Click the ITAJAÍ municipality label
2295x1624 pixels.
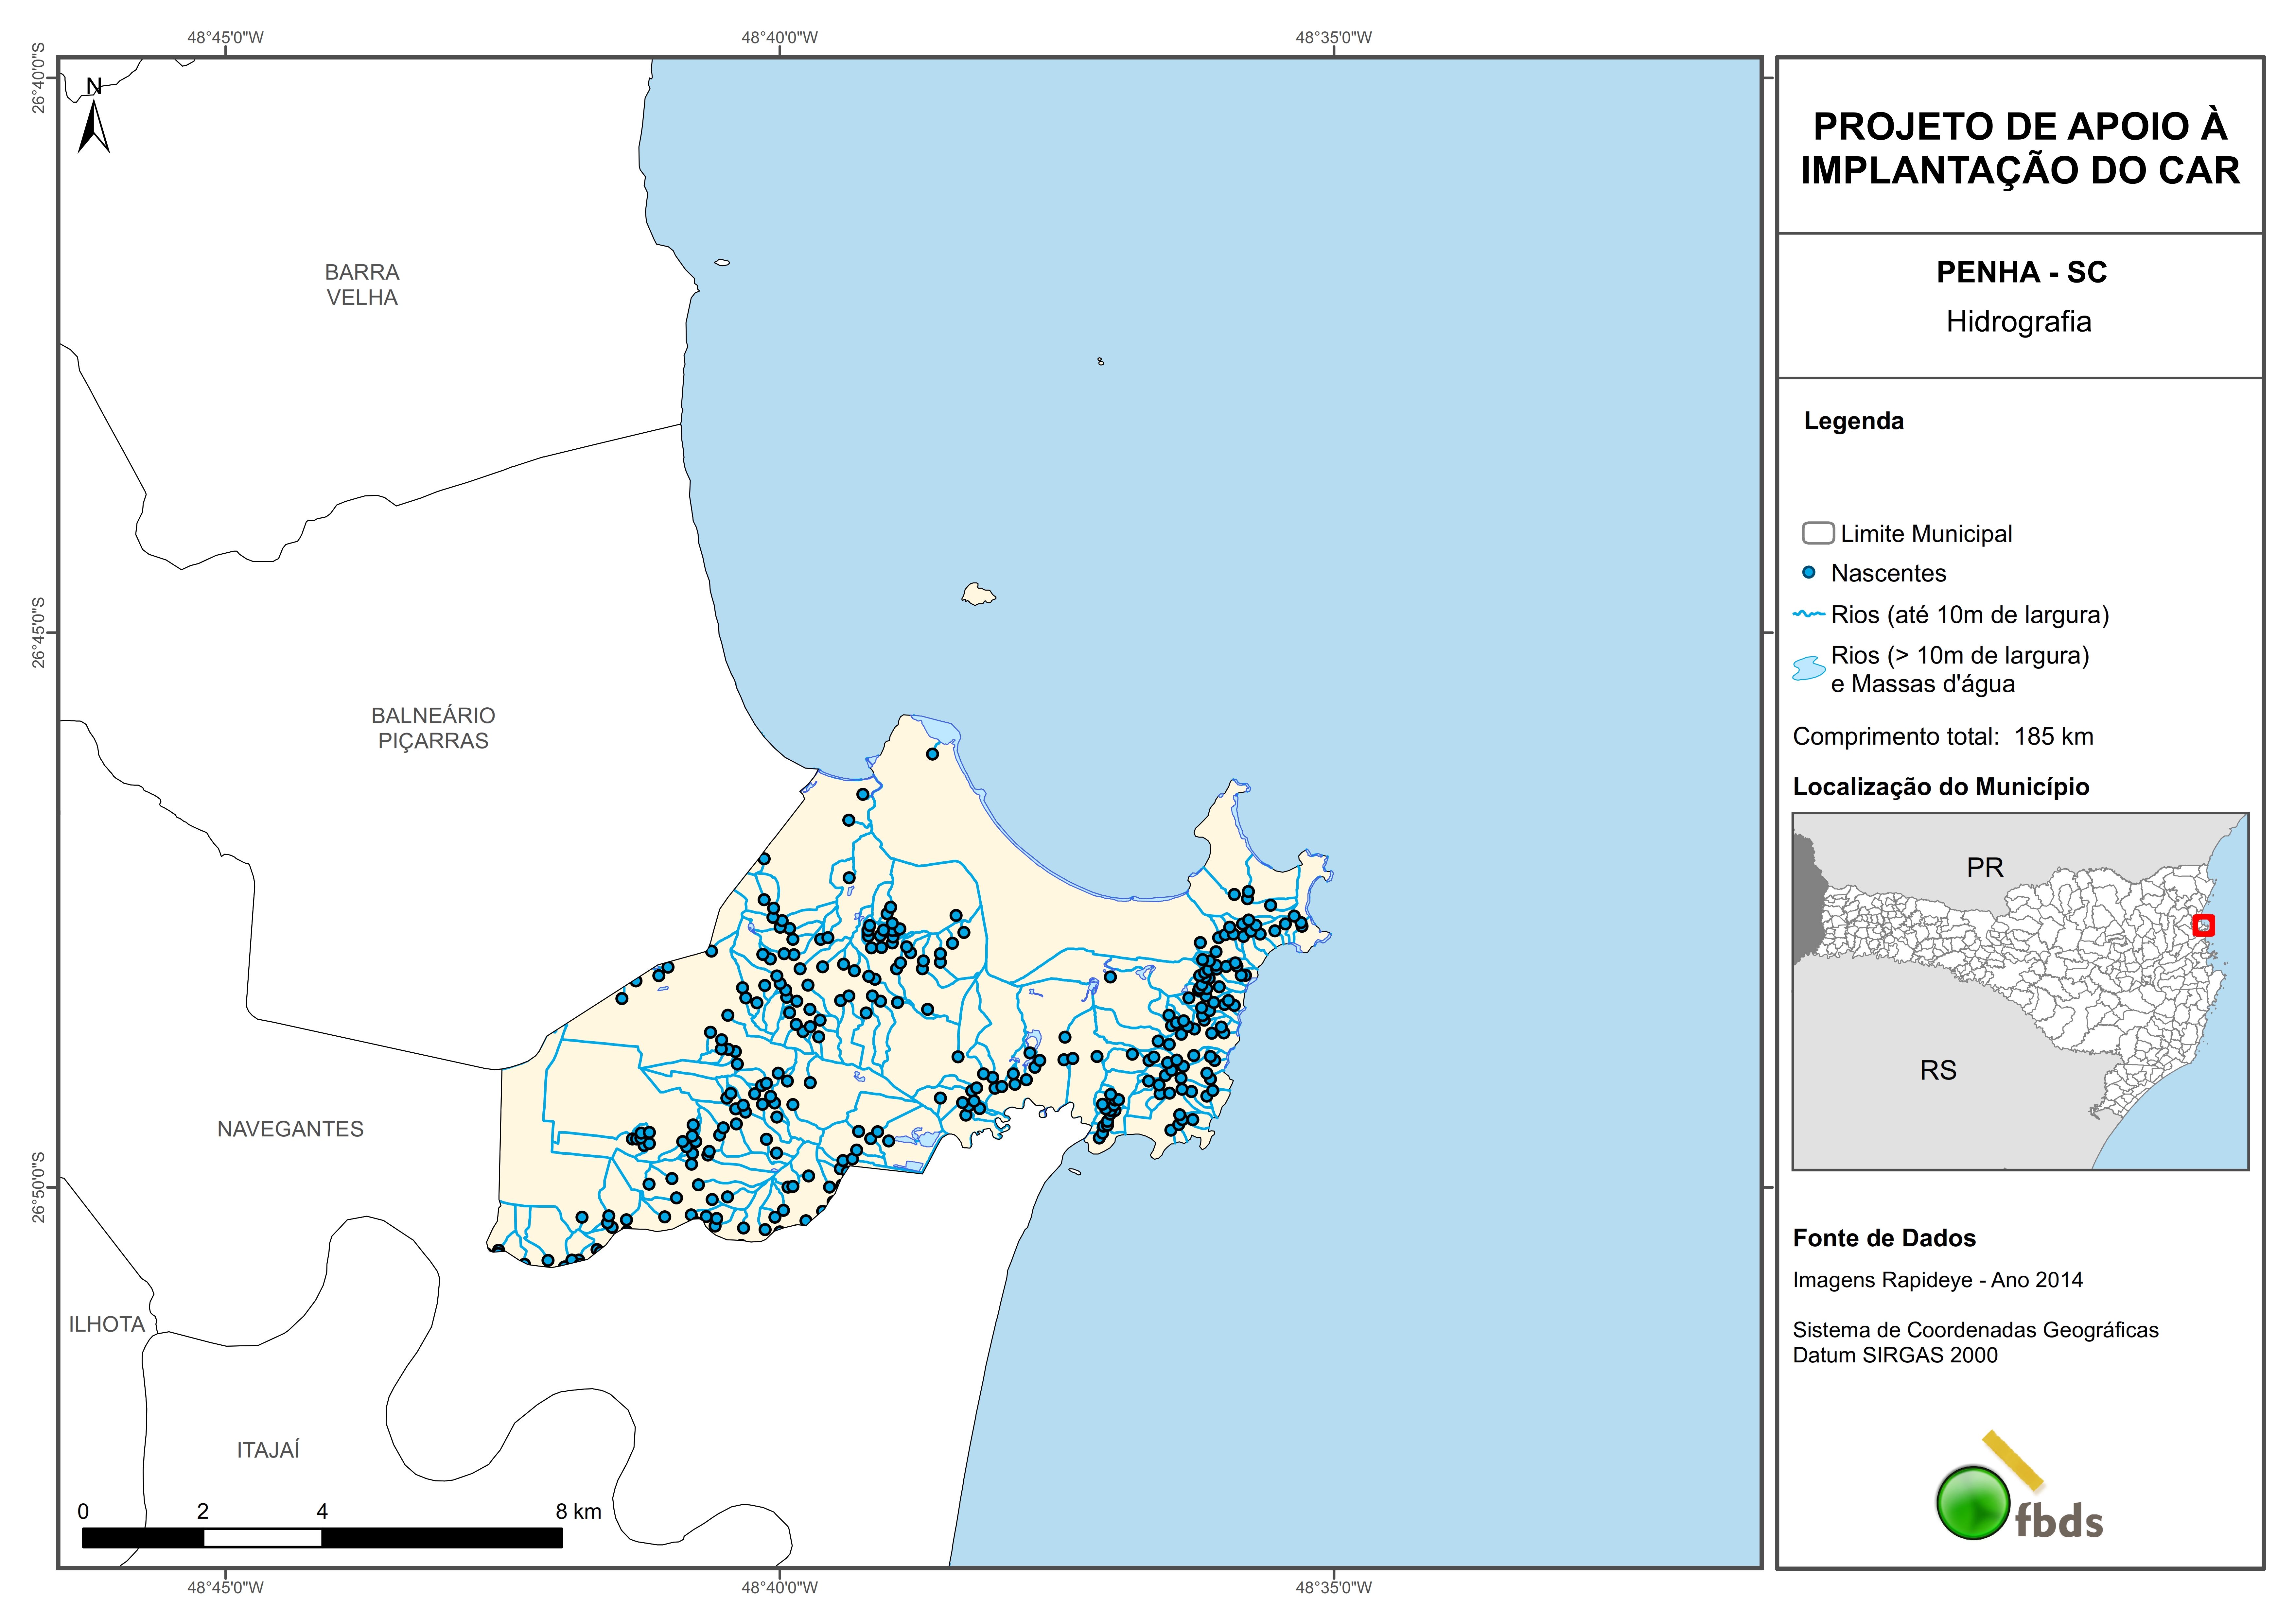[268, 1450]
